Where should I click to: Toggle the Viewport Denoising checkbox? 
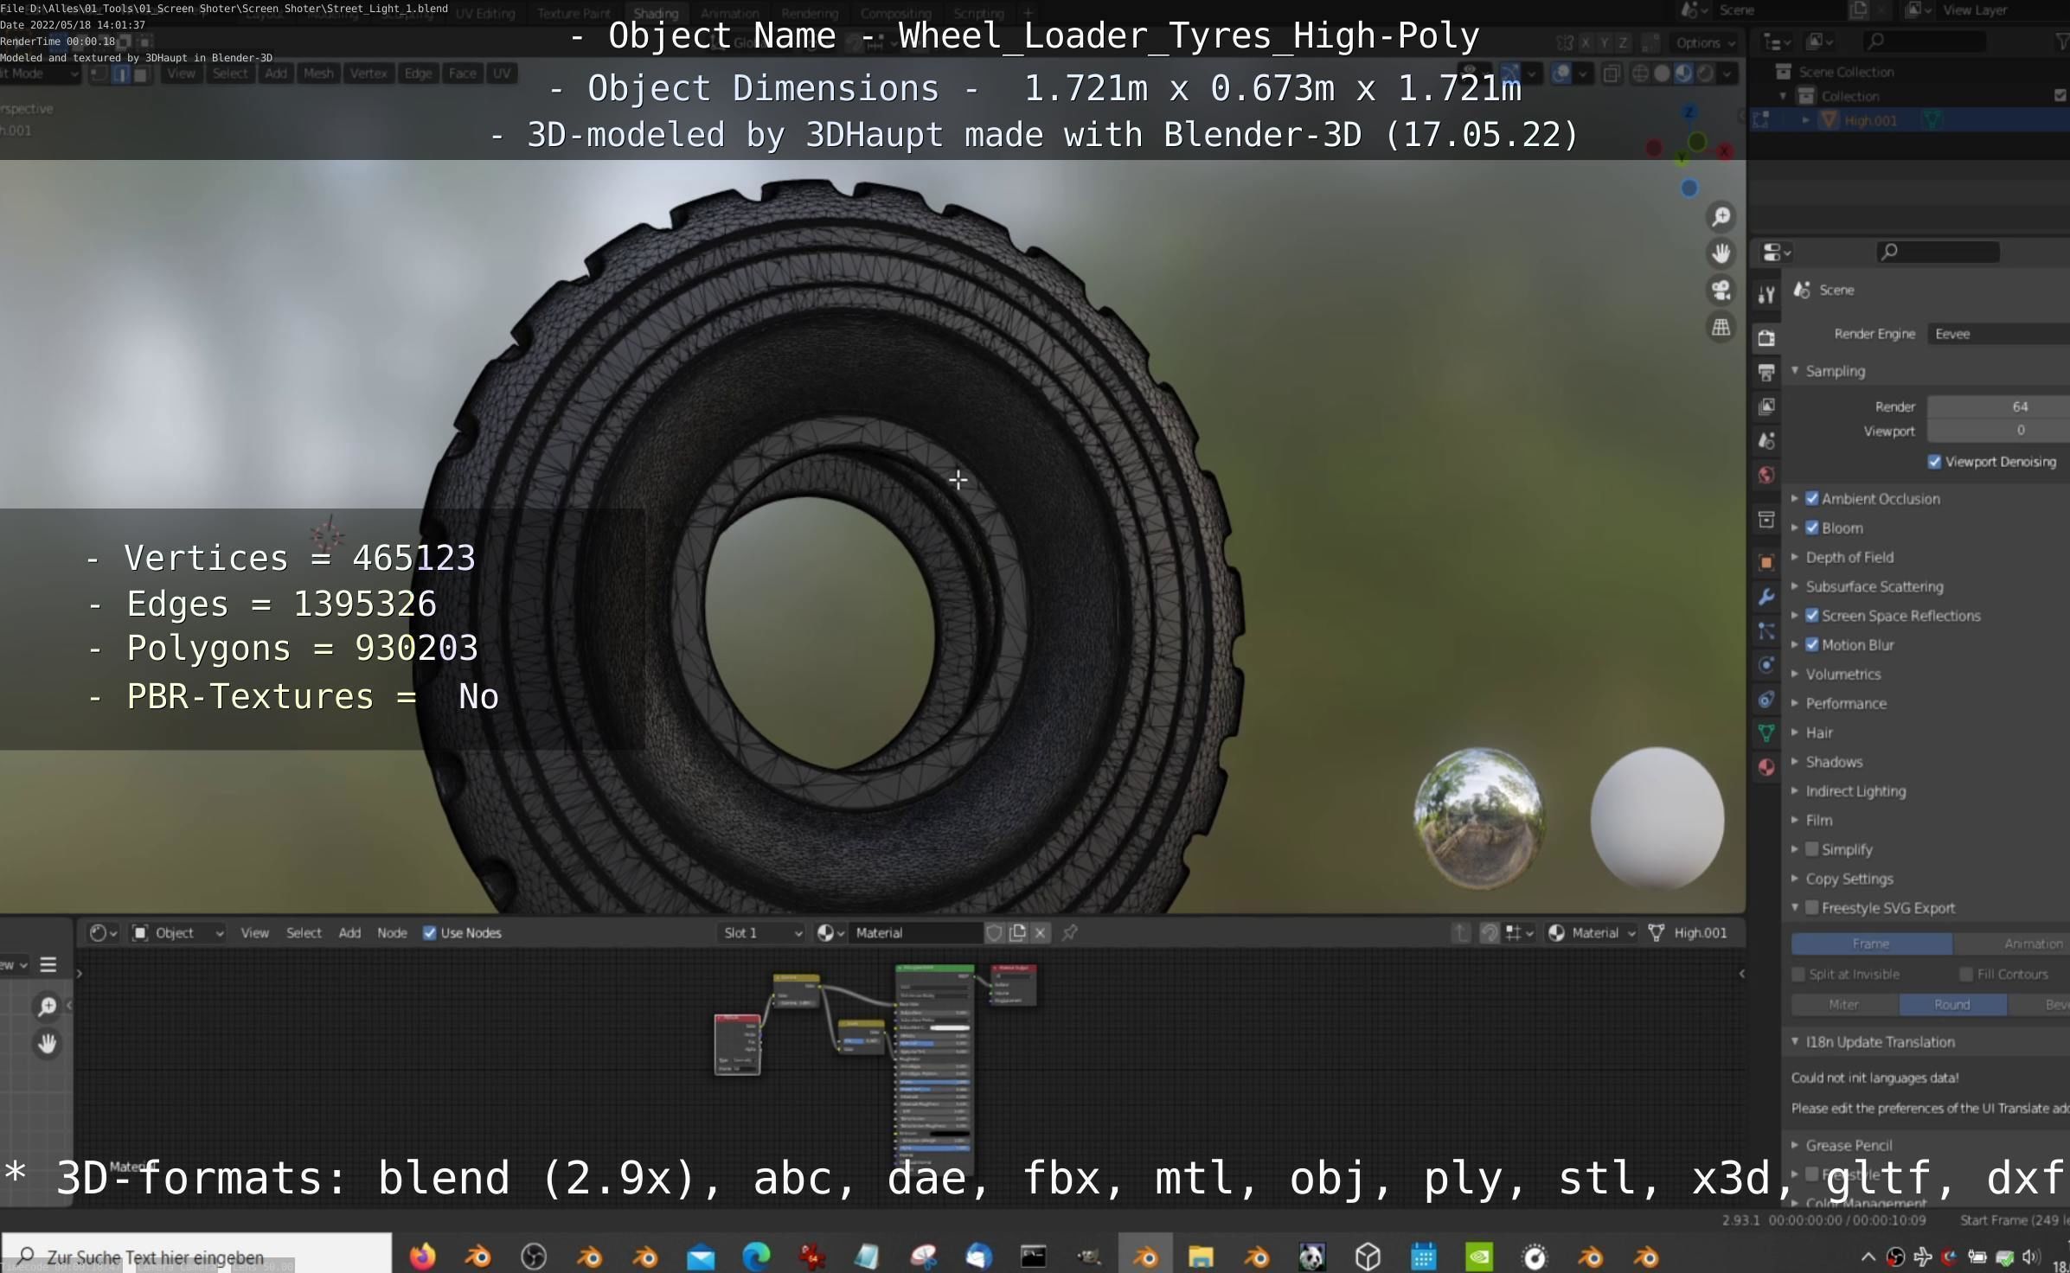1935,462
